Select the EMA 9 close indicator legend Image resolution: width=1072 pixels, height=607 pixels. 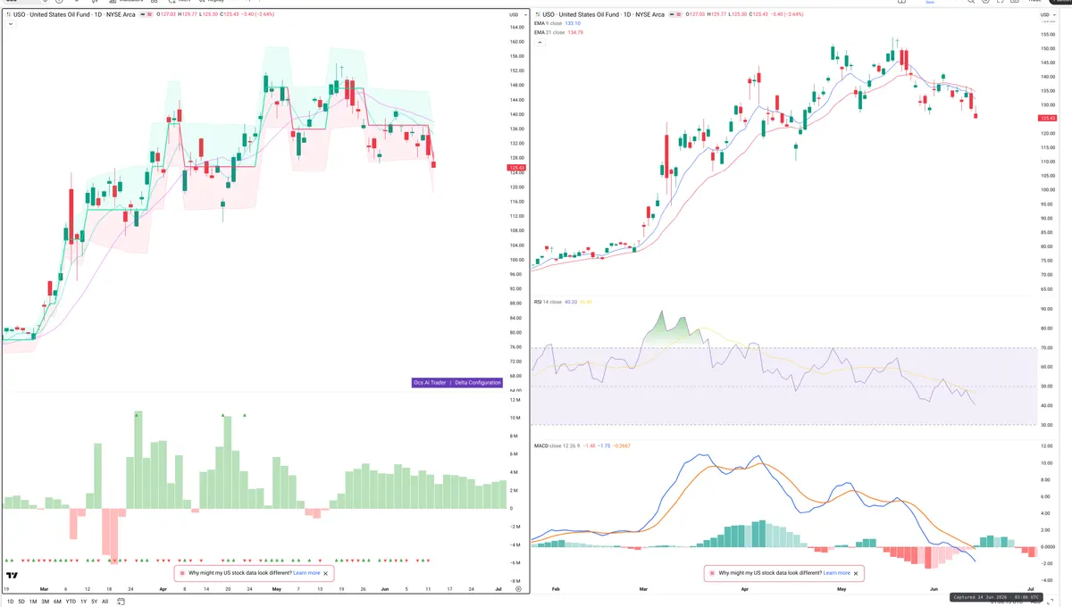pos(558,24)
